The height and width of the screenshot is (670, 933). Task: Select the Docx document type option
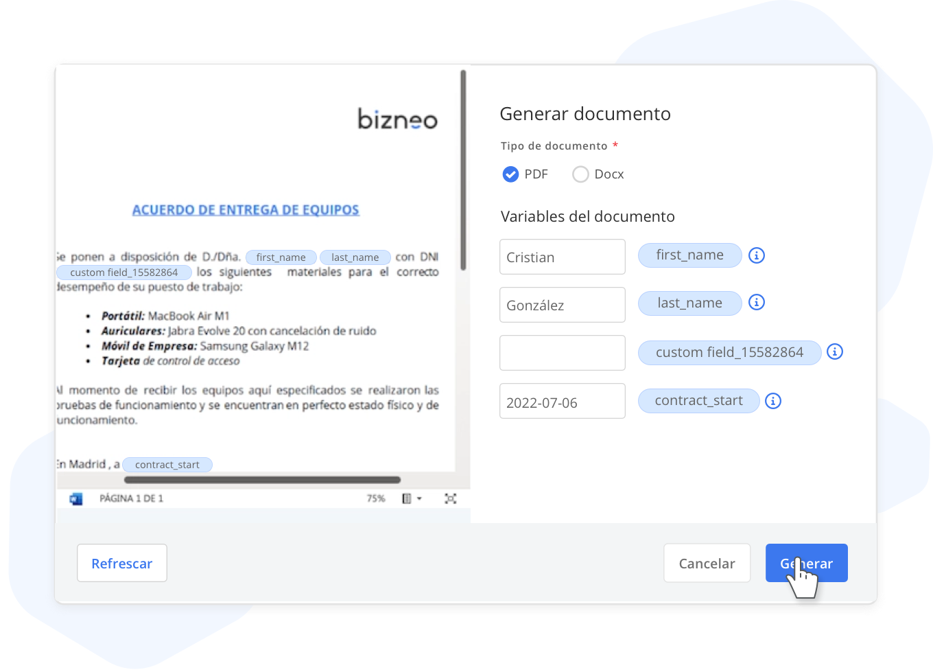pos(580,174)
